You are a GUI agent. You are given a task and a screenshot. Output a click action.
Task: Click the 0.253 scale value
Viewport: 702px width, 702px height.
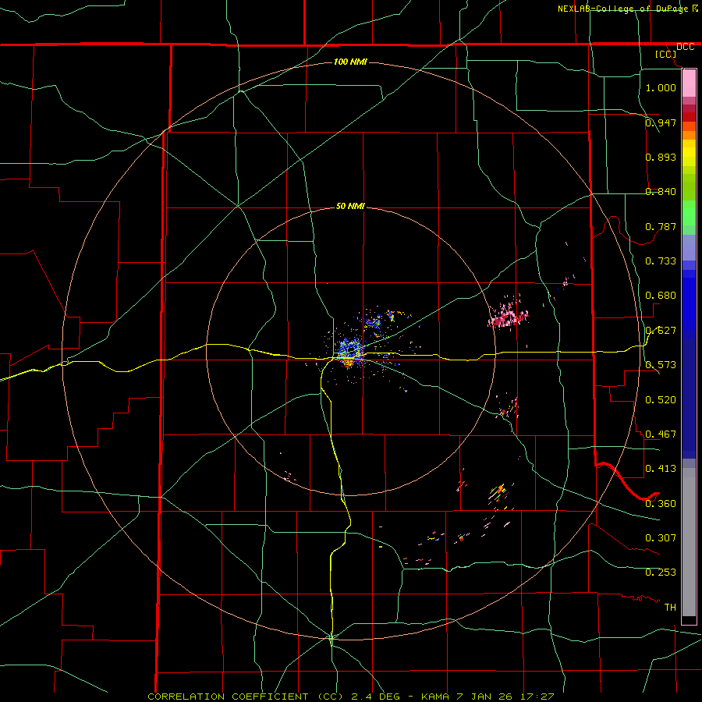(661, 573)
